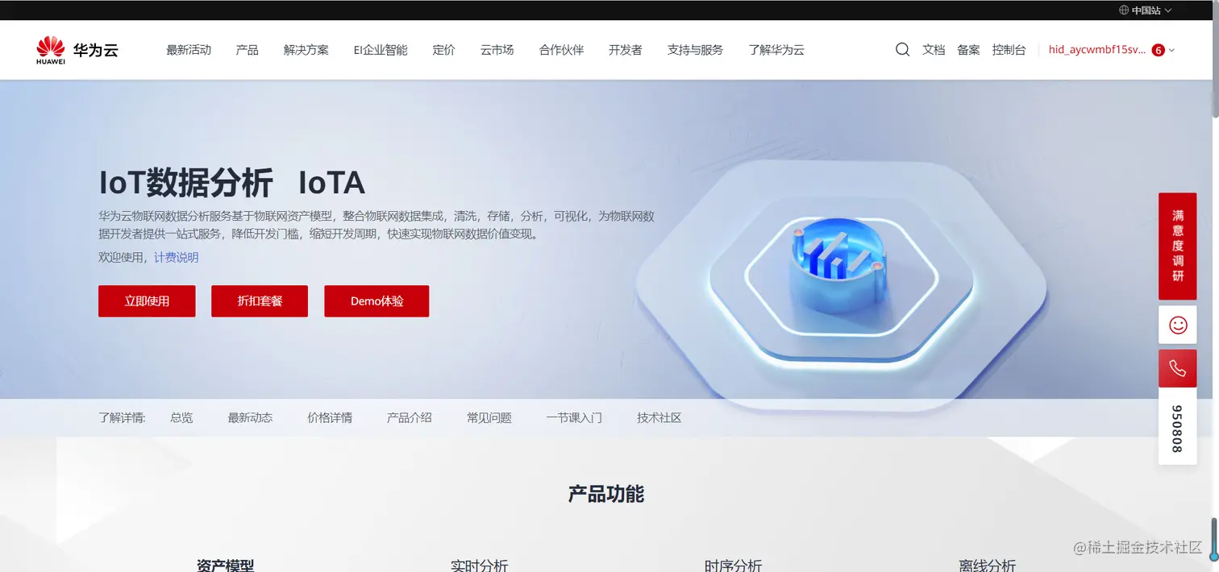Click the phone contact icon on right edge
The height and width of the screenshot is (572, 1219).
click(x=1177, y=367)
